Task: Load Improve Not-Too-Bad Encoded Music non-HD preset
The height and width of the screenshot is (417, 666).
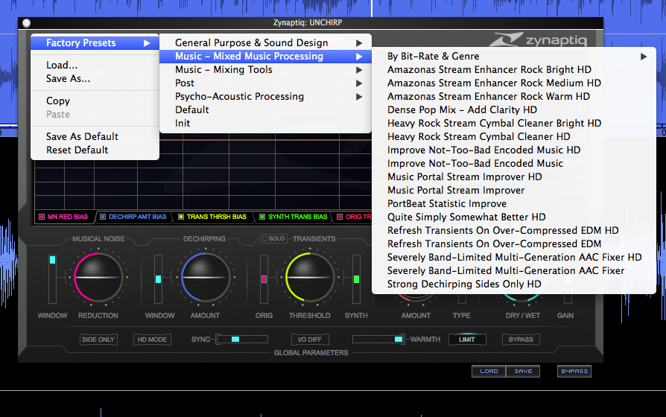Action: click(x=514, y=164)
